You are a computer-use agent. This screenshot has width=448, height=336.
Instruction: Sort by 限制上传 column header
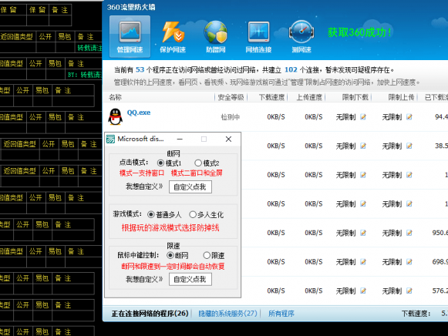[x=401, y=97]
